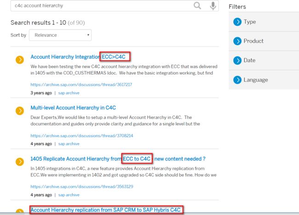Click sap archive link under Multi-level Account Hierarchy result
Viewport: 299px width, 215px height.
pos(69,144)
